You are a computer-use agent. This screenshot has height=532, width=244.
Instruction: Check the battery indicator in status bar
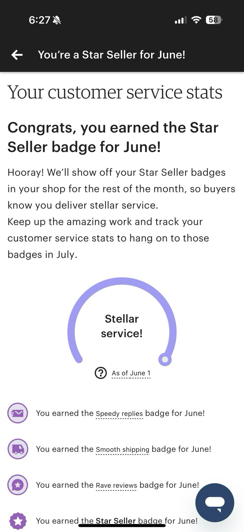pyautogui.click(x=214, y=20)
